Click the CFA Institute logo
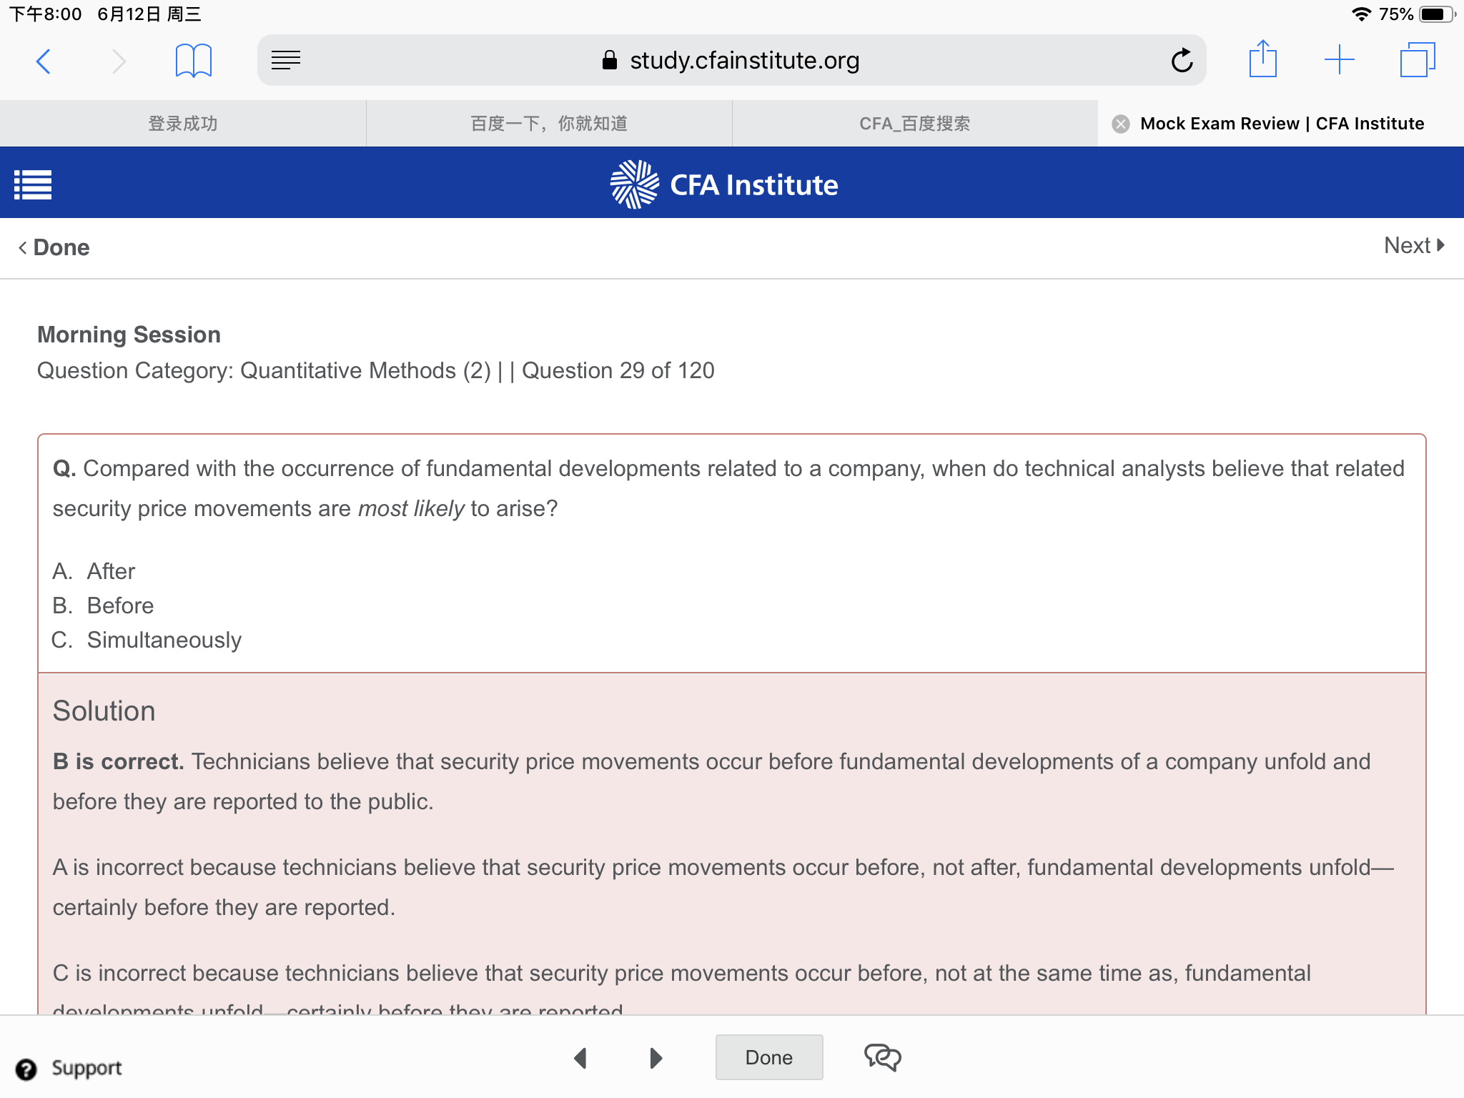 click(x=724, y=184)
